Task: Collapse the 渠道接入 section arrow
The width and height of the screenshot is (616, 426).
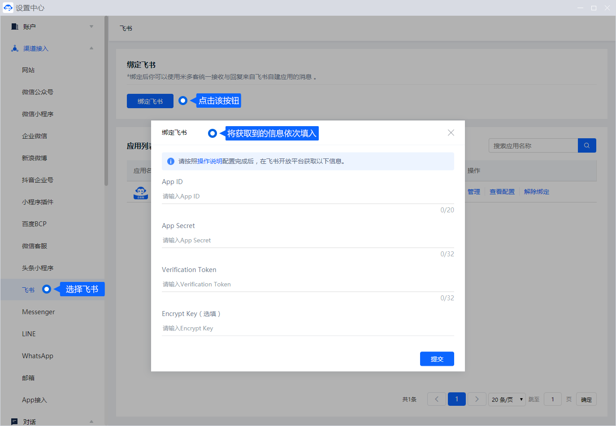Action: coord(91,48)
